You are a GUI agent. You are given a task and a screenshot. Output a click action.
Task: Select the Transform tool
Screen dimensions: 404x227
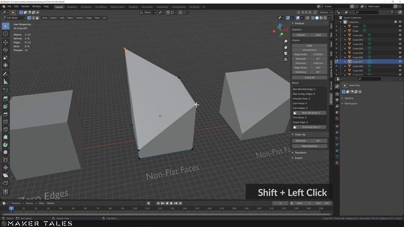6,66
